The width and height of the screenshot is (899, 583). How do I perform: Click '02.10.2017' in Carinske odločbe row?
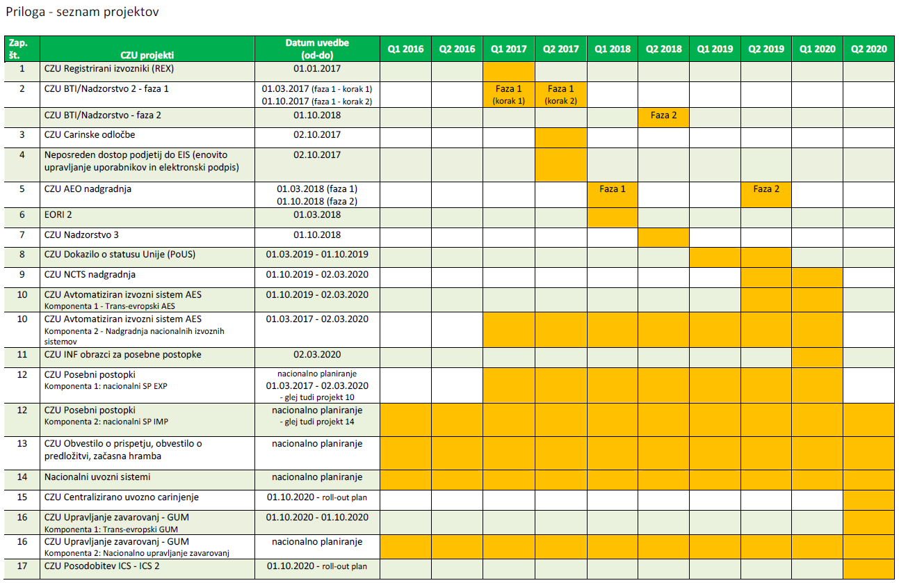317,134
